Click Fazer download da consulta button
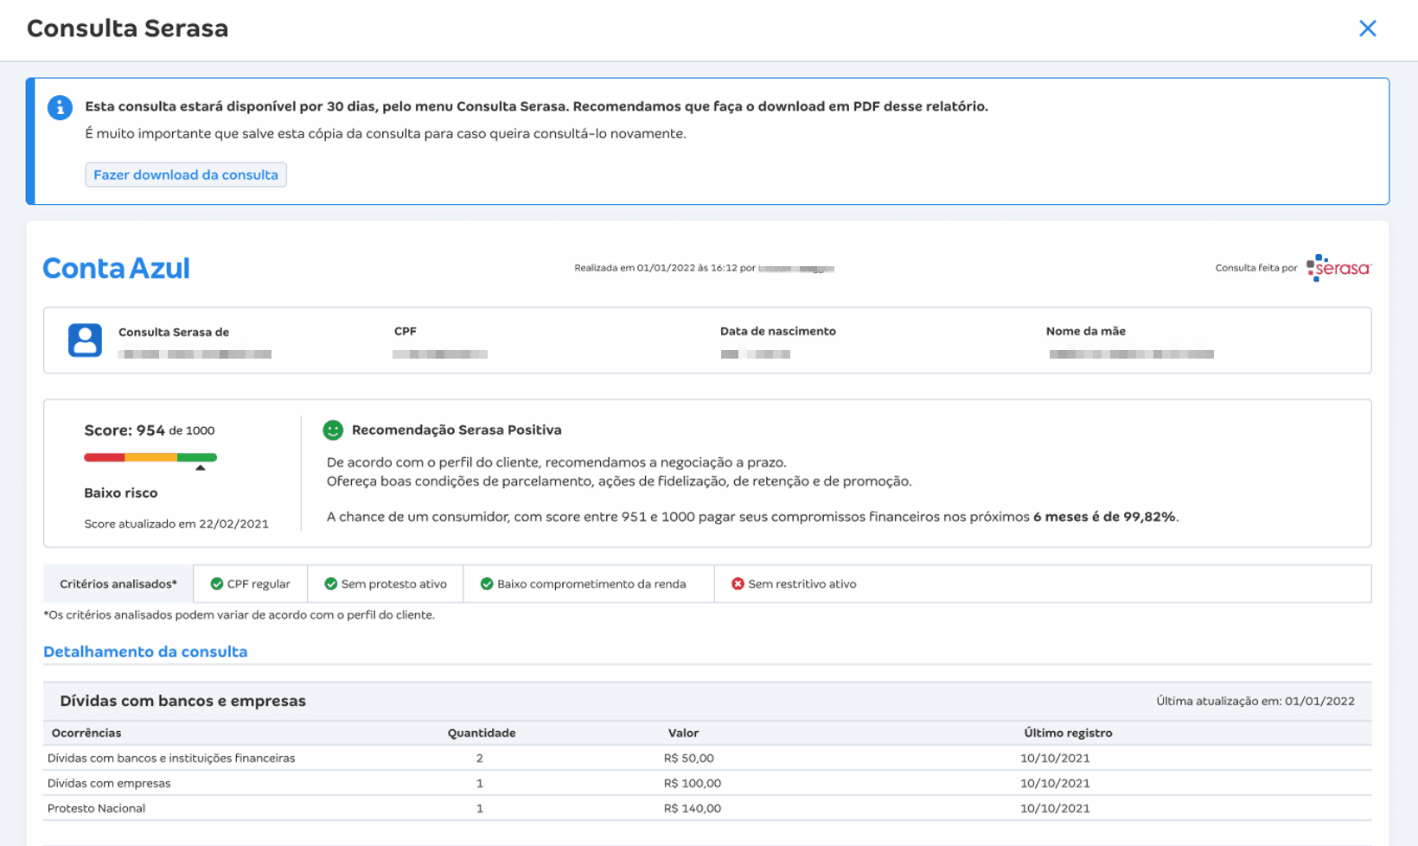 [x=186, y=175]
